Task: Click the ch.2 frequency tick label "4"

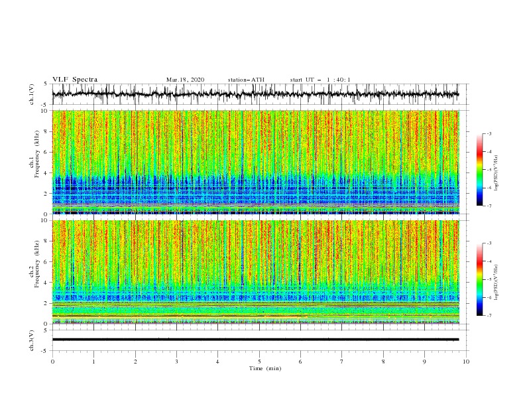Action: (46, 283)
